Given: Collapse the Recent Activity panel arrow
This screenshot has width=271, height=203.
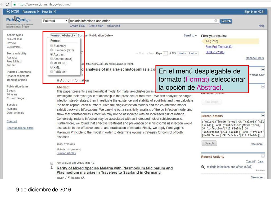Looking at the screenshot, I should [x=263, y=156].
